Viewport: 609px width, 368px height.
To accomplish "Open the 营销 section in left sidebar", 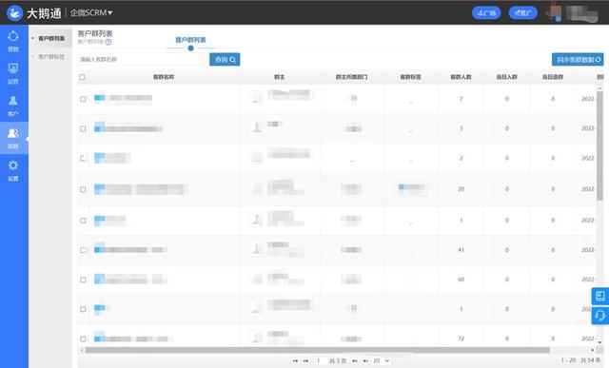I will [x=13, y=41].
